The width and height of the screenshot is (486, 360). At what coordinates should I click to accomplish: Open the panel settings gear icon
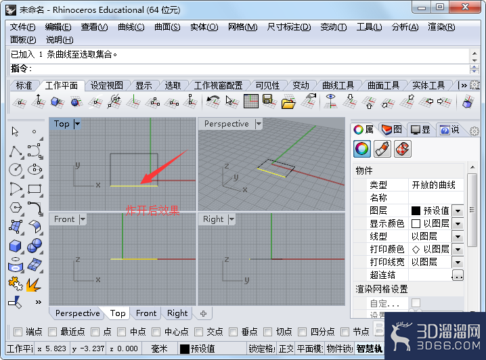[474, 131]
